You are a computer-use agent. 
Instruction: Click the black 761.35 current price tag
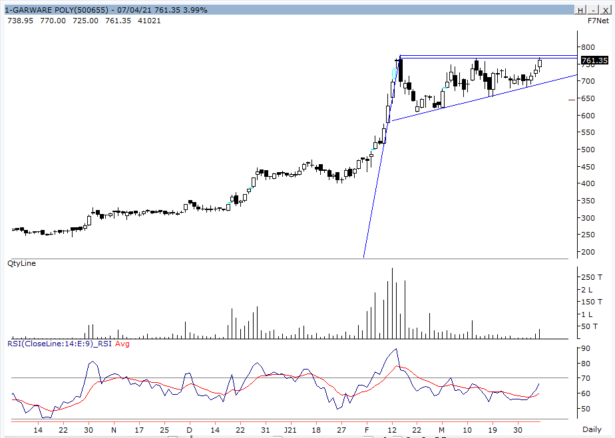pyautogui.click(x=594, y=60)
